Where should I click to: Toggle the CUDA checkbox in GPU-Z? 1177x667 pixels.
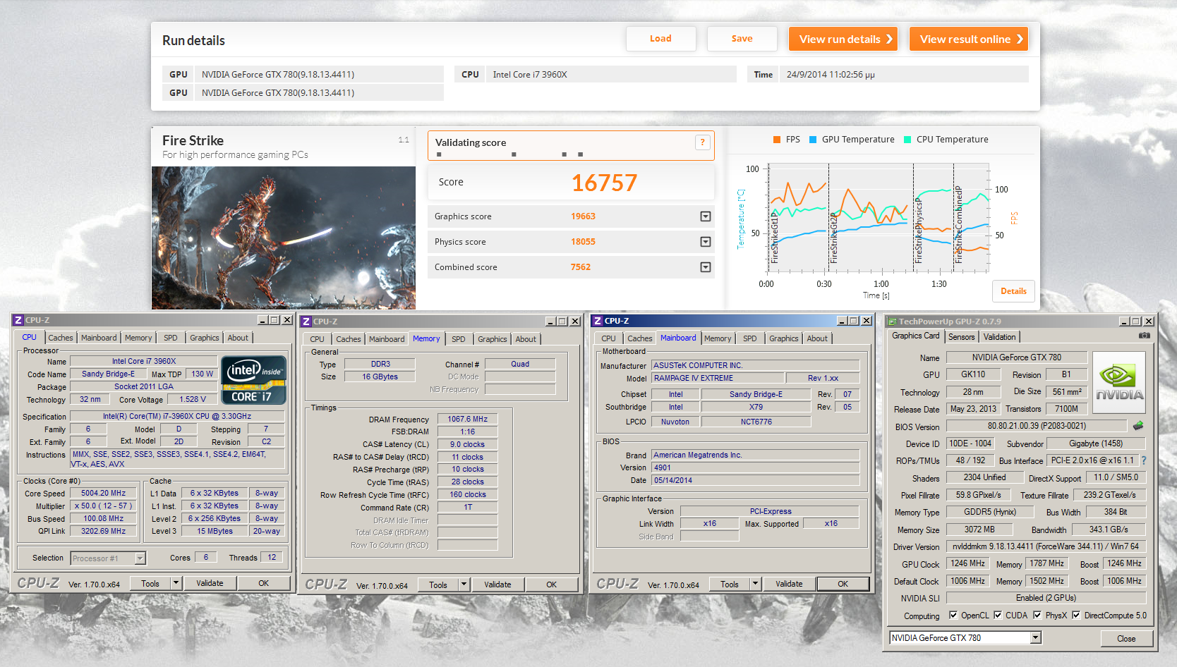tap(998, 615)
